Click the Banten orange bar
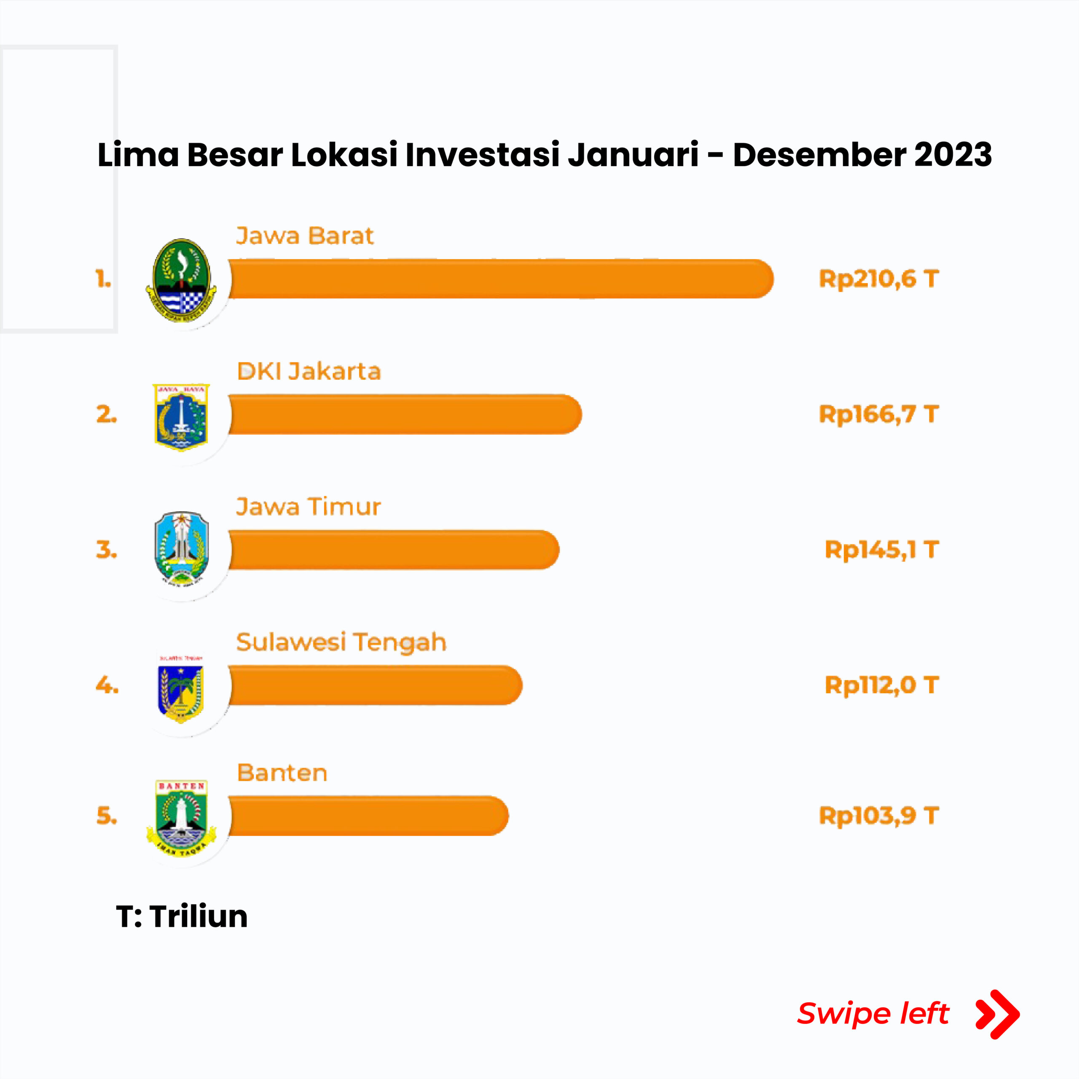This screenshot has height=1079, width=1079. click(369, 816)
